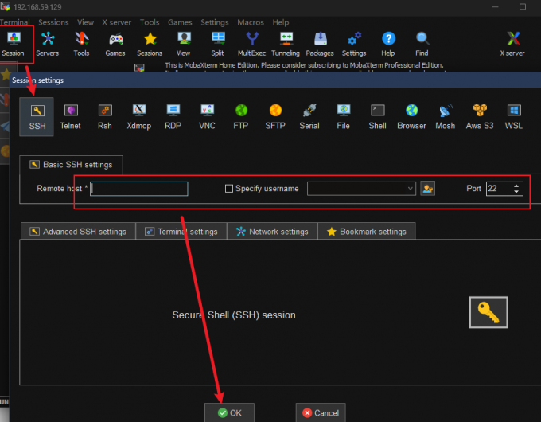Select the Xdmcp session type
The width and height of the screenshot is (541, 422).
pyautogui.click(x=139, y=117)
